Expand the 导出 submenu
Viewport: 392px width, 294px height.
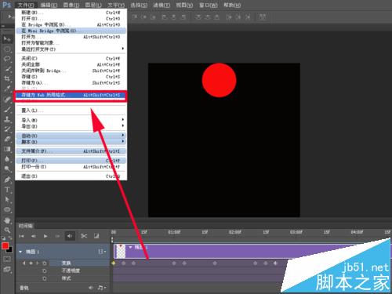pos(71,126)
